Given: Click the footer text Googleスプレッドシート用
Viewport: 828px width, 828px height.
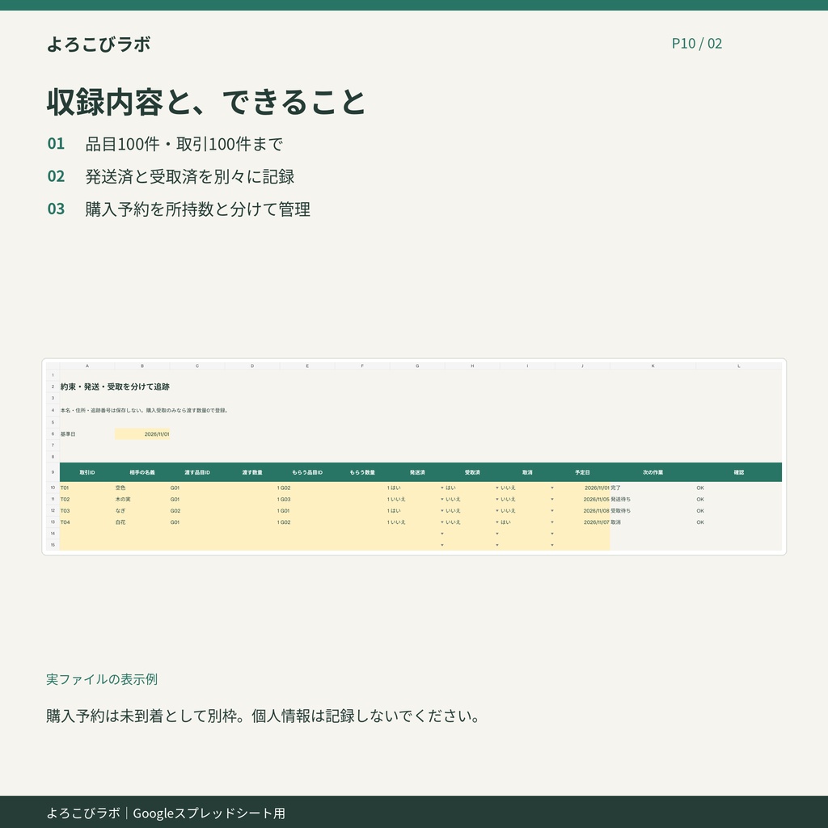Looking at the screenshot, I should 209,813.
